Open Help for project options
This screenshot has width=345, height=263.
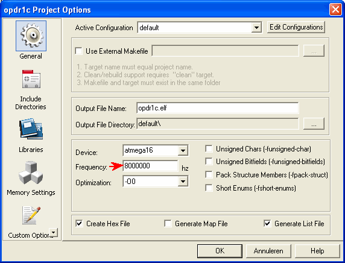317,251
